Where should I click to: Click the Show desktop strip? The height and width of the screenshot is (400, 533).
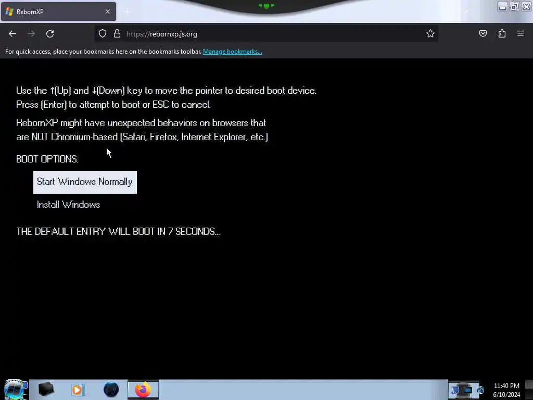(x=529, y=390)
